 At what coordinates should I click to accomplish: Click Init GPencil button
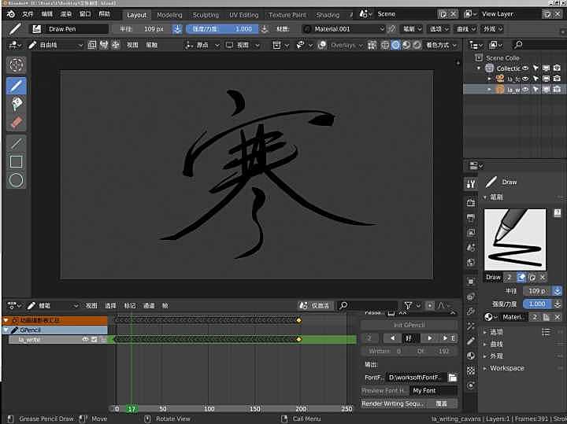coord(409,325)
